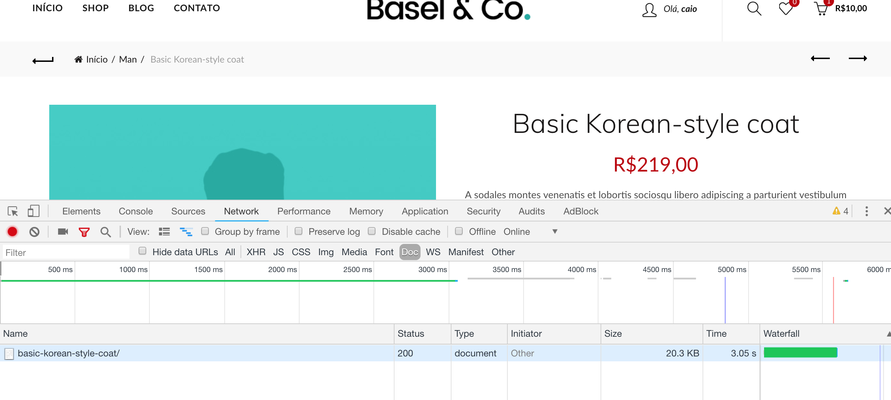Screen dimensions: 891x400
Task: Open the DevTools three-dot menu
Action: click(866, 211)
